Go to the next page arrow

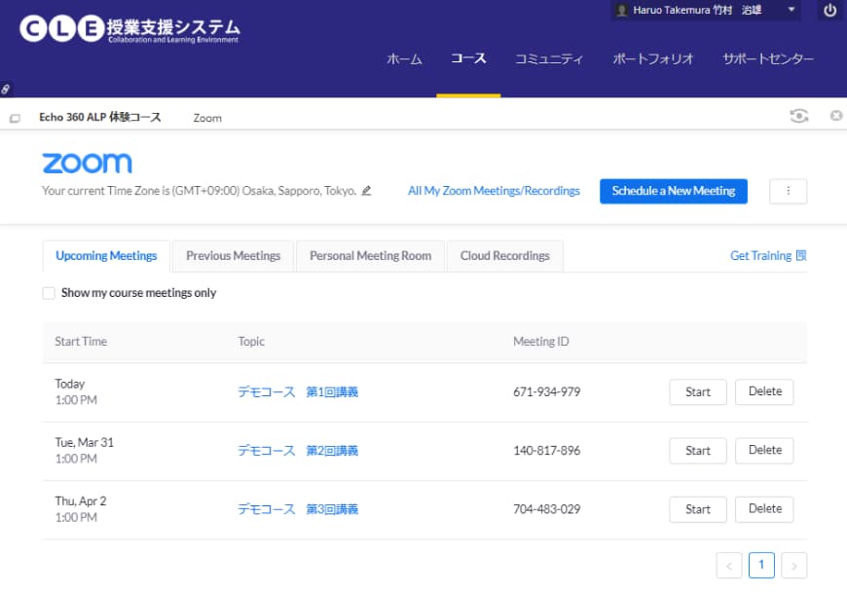tap(794, 566)
